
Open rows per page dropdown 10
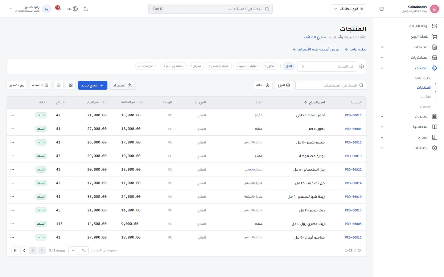click(x=79, y=251)
